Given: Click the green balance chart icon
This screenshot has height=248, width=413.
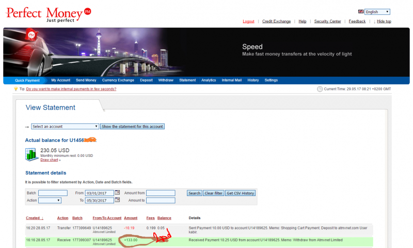Looking at the screenshot, I should click(32, 154).
